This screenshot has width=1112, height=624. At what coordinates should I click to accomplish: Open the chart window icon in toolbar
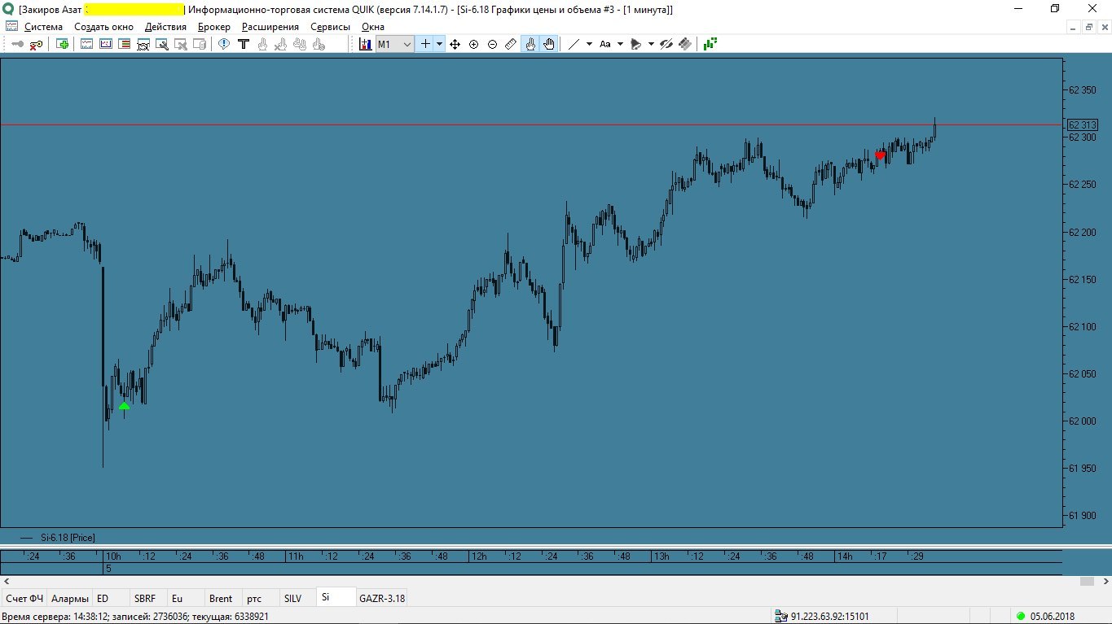pyautogui.click(x=86, y=44)
